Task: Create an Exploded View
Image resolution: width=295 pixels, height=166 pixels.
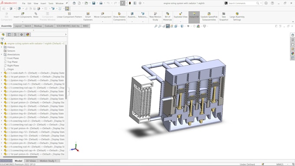Action: coord(180,15)
